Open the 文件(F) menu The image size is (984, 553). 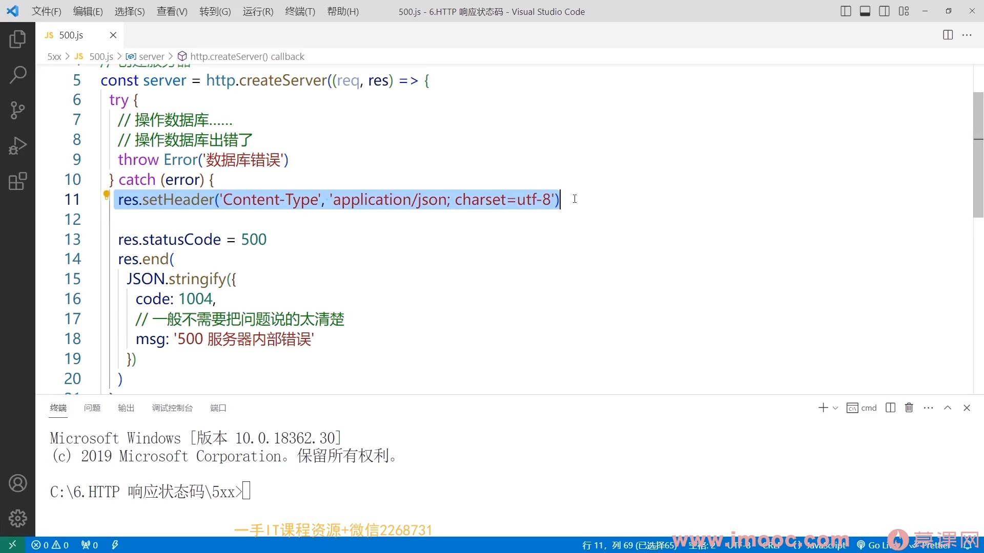(x=47, y=11)
